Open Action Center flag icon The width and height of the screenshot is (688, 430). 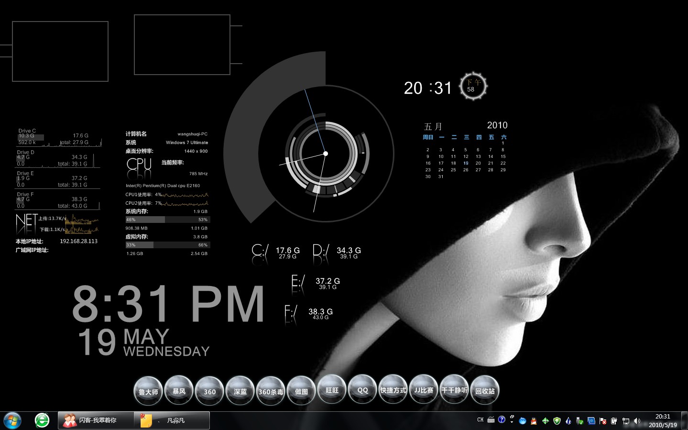click(x=603, y=421)
